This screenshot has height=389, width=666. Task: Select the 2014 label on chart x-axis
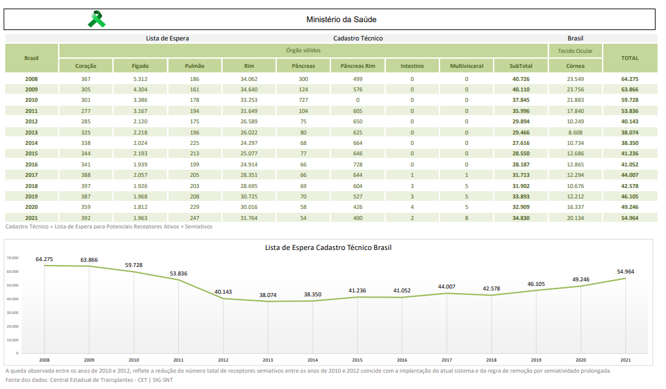pos(312,360)
